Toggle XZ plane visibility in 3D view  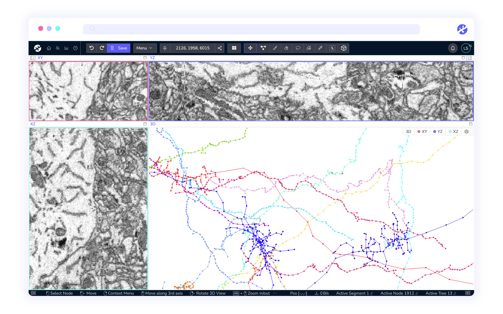[x=453, y=132]
